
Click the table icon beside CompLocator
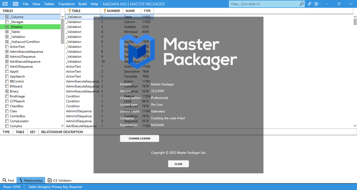(x=7, y=121)
